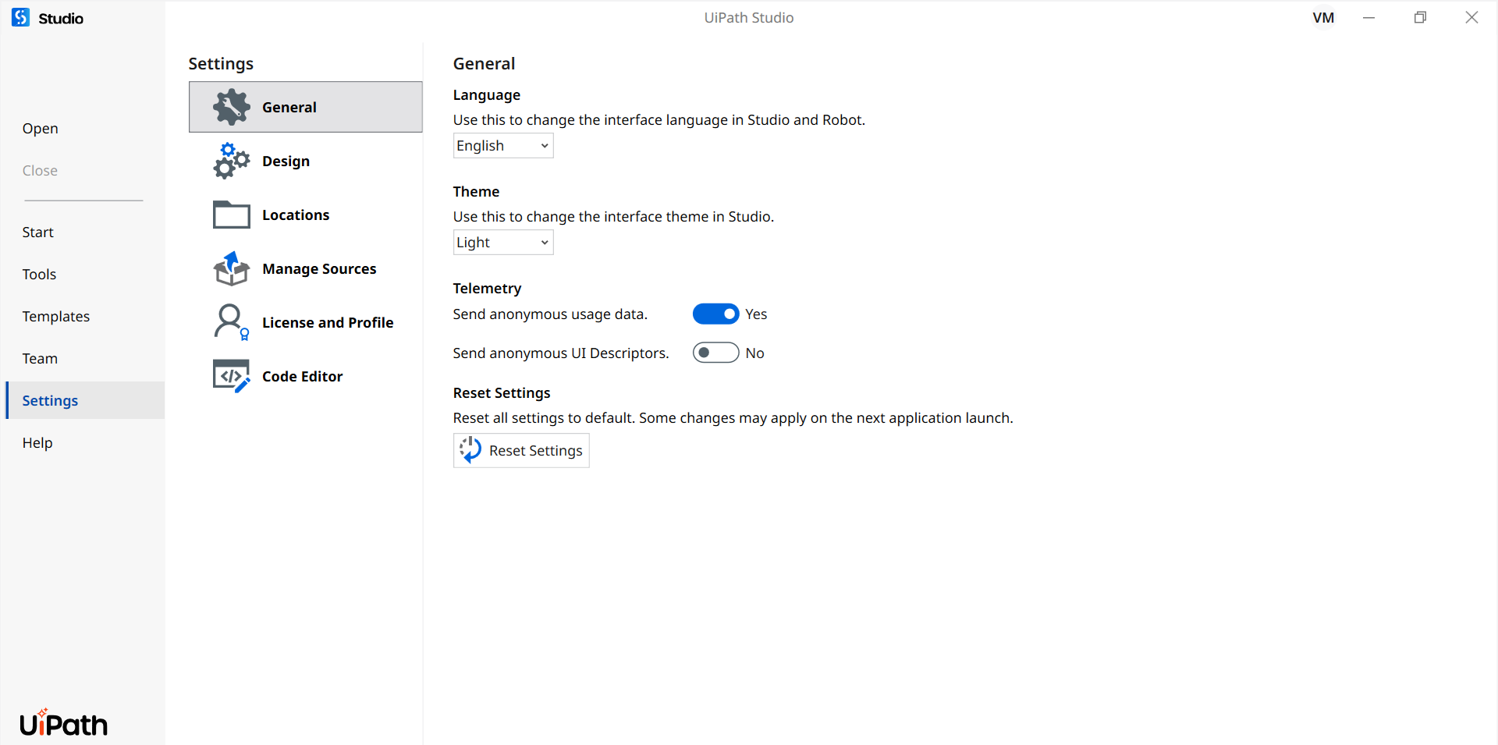Open the Team tab
1498x745 pixels.
40,358
